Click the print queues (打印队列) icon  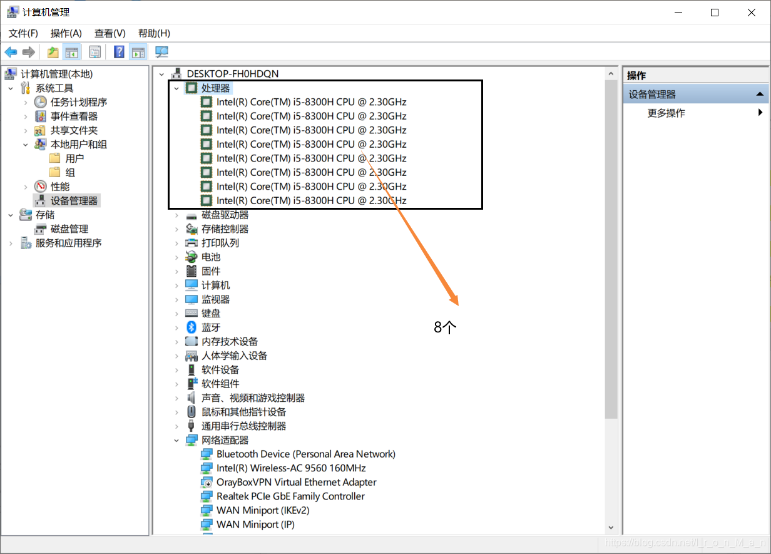pyautogui.click(x=191, y=243)
